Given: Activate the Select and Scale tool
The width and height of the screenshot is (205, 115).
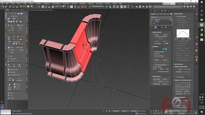Looking at the screenshot, I should (x=50, y=7).
